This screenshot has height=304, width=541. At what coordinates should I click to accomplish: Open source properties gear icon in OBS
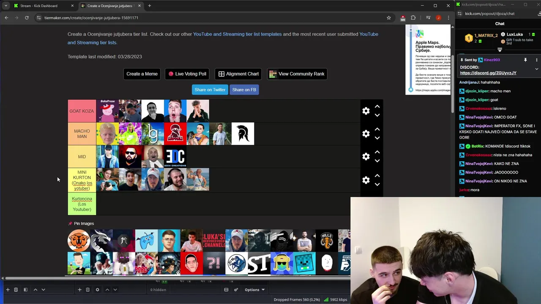(x=97, y=290)
